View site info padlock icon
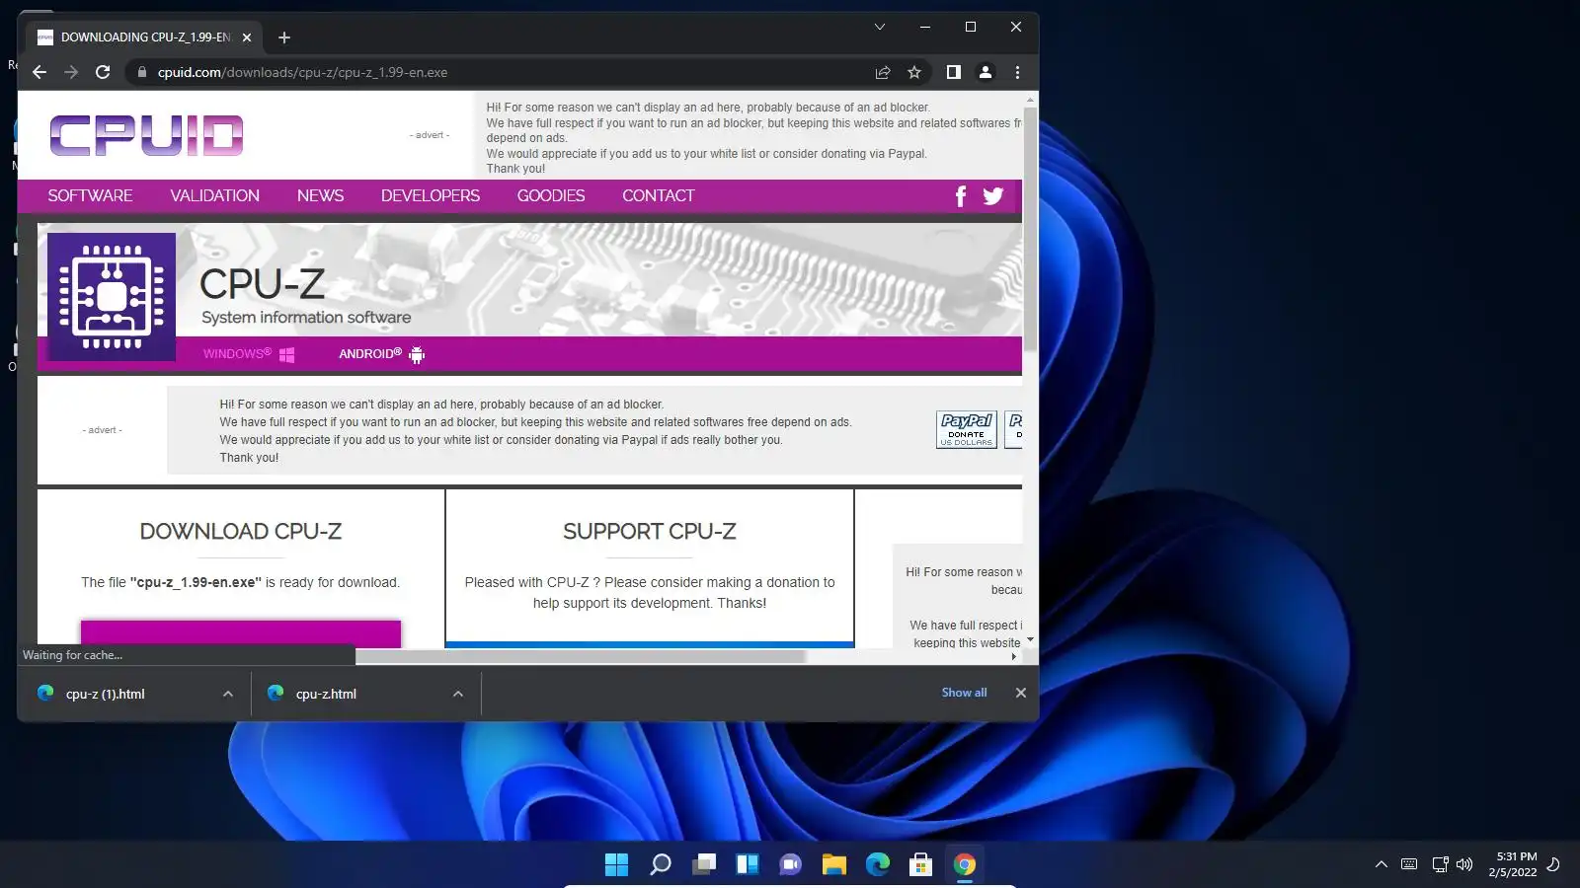The width and height of the screenshot is (1580, 888). (x=142, y=72)
